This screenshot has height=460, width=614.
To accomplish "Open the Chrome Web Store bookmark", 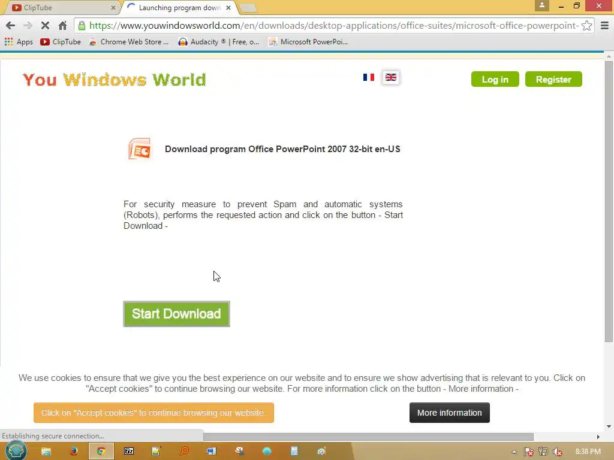I will [129, 42].
